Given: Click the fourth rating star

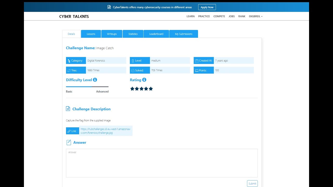Looking at the screenshot, I should click(x=146, y=89).
